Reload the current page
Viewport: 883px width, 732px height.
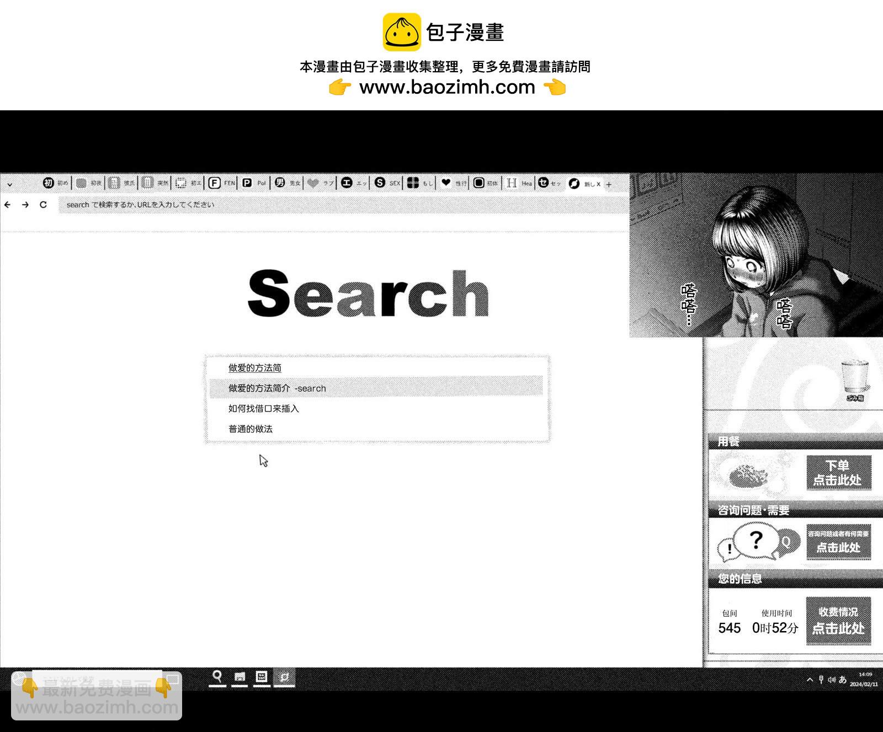43,205
